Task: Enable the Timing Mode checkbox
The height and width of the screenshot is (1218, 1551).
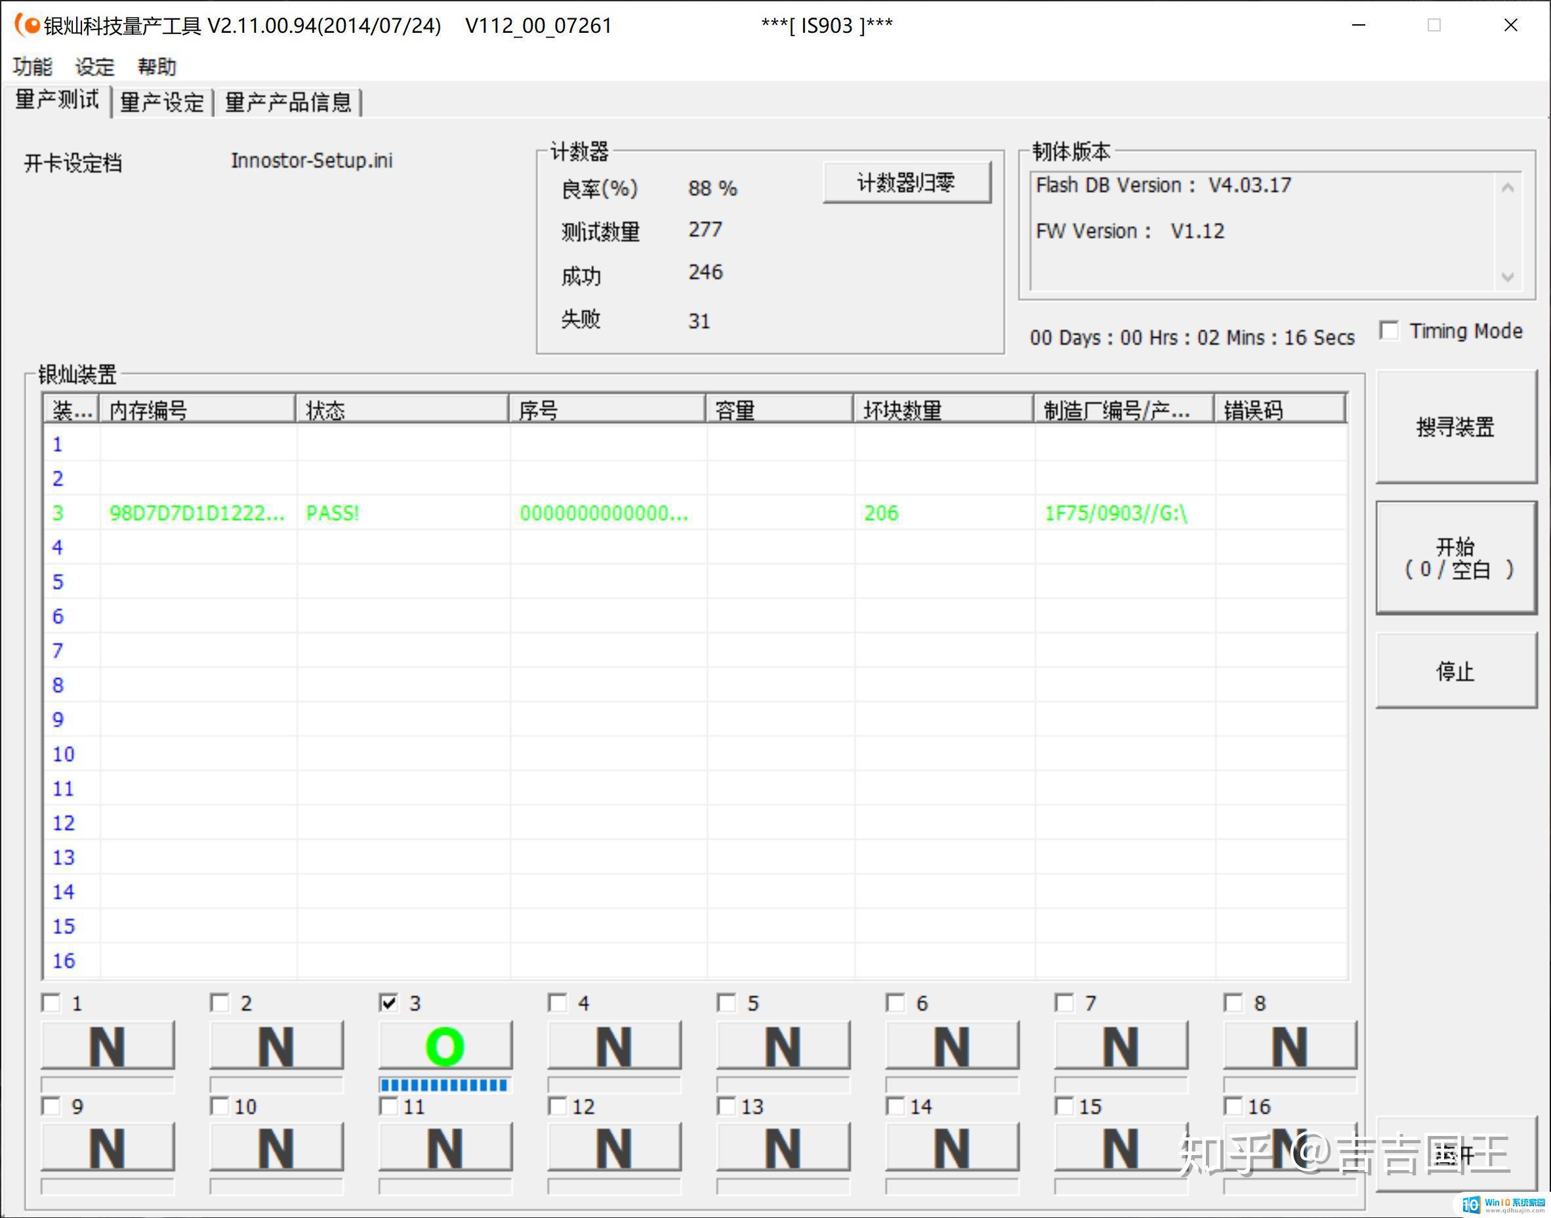Action: pyautogui.click(x=1389, y=331)
